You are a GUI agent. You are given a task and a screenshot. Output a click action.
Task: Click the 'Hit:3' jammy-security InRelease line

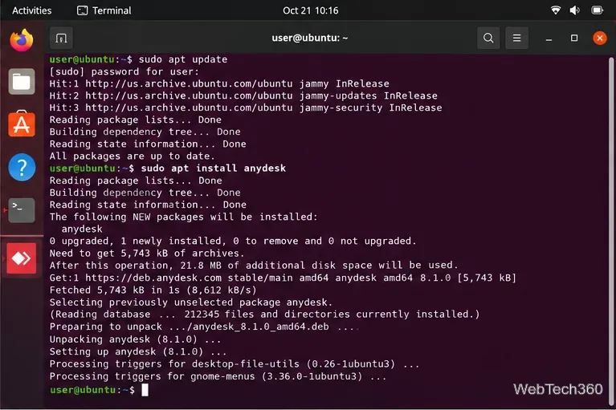pos(246,108)
